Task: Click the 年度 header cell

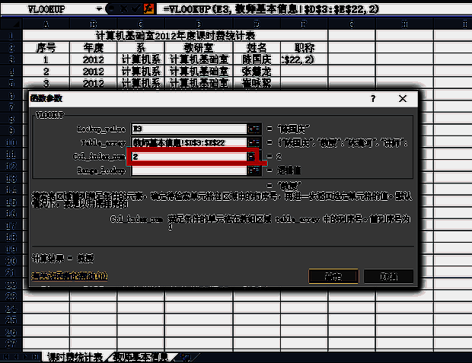Action: coord(94,47)
